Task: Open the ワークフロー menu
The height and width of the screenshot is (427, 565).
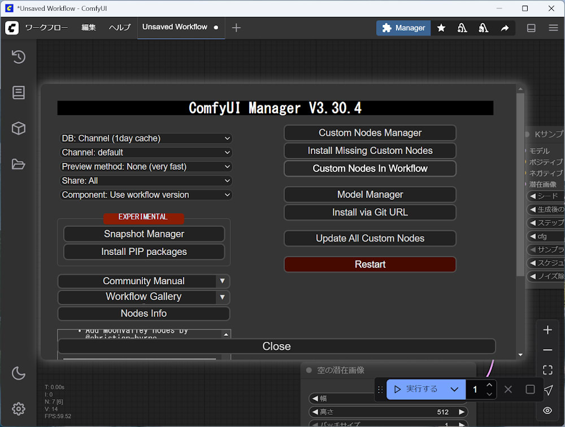Action: pos(46,28)
